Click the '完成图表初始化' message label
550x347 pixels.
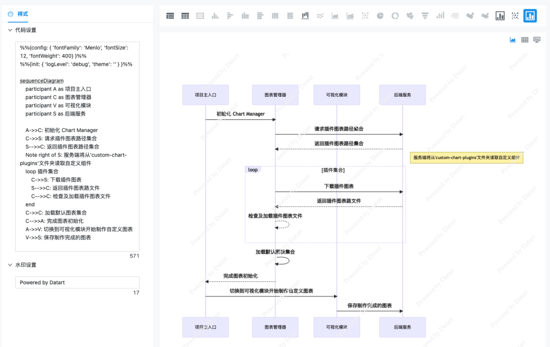[x=240, y=276]
